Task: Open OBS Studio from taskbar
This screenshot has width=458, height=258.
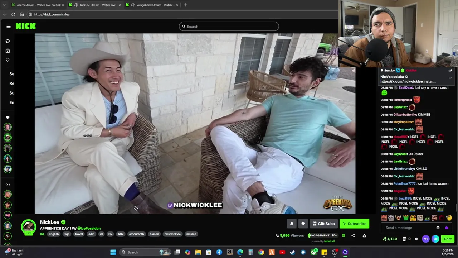Action: 335,252
